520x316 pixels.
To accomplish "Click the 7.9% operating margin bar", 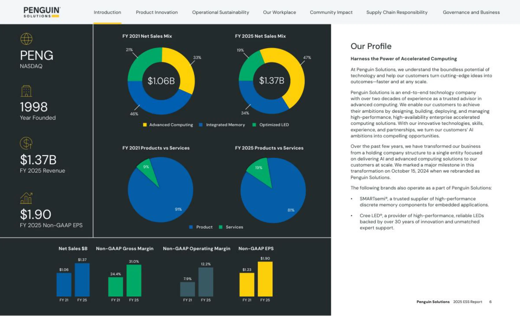I will click(x=187, y=289).
